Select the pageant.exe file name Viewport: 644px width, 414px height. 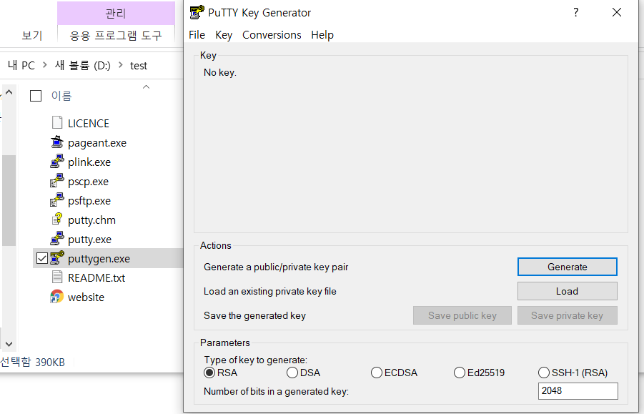click(97, 143)
